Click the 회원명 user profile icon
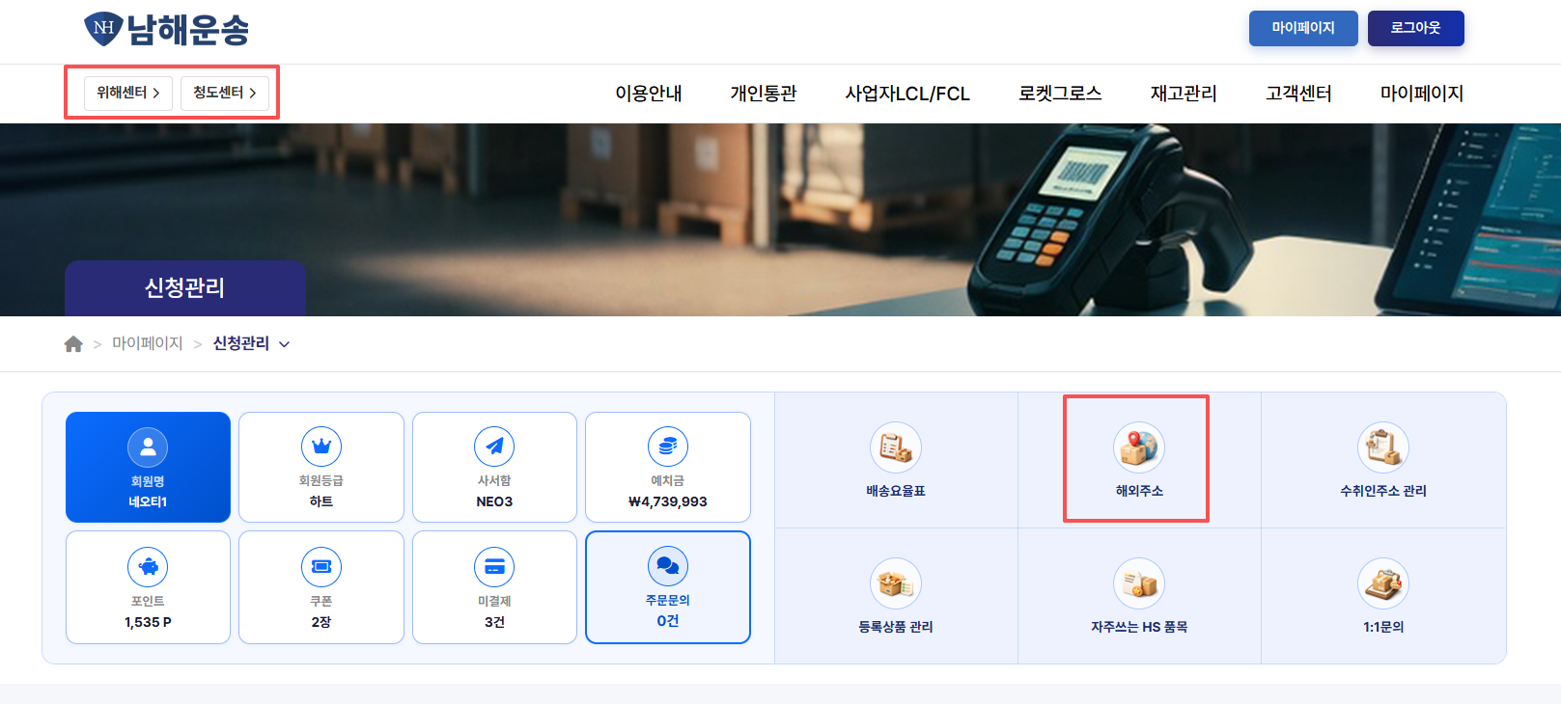The image size is (1561, 704). click(148, 447)
